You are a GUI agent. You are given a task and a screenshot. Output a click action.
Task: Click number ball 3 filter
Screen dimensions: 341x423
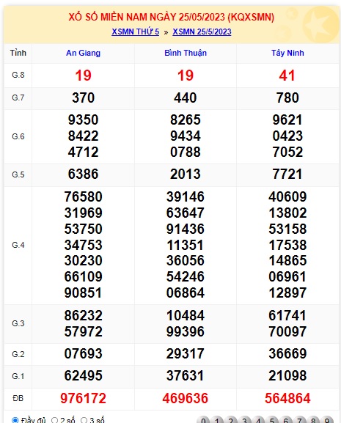(245, 420)
